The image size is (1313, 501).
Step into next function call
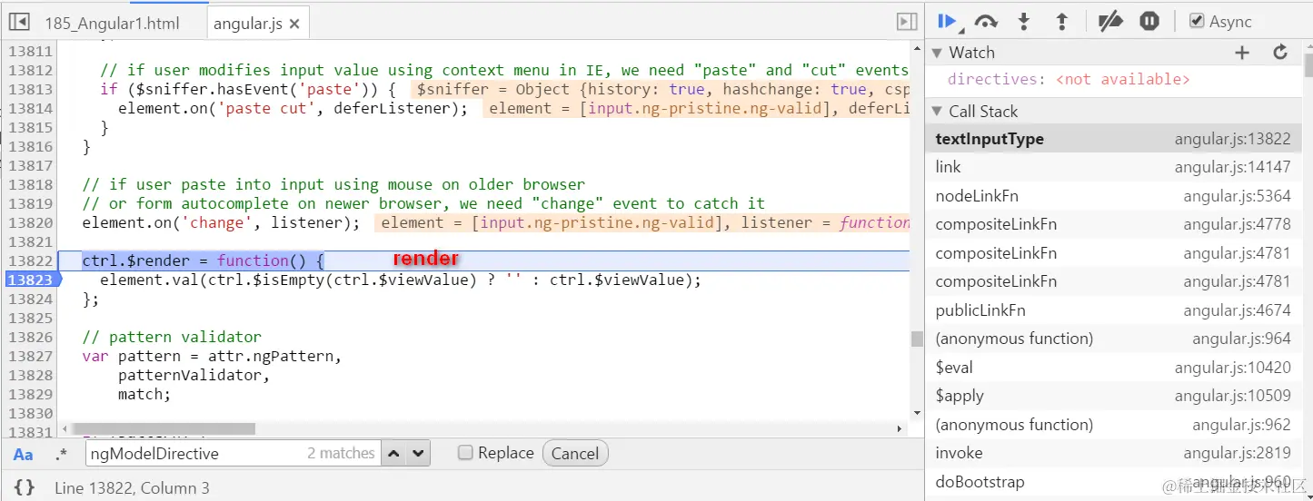tap(1024, 22)
